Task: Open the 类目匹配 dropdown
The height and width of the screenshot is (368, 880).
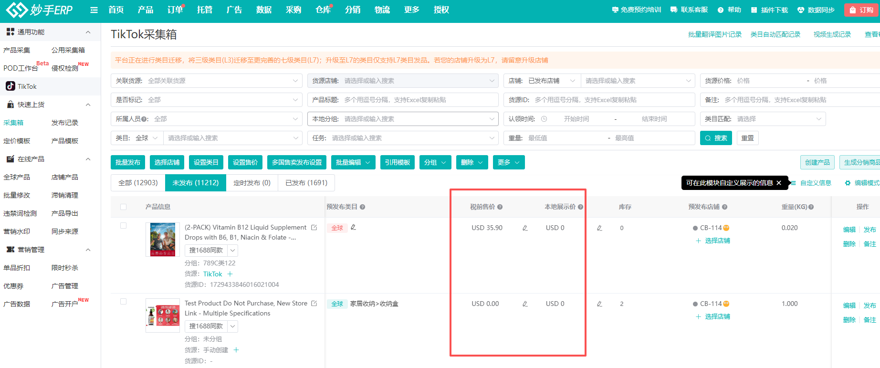Action: point(763,119)
